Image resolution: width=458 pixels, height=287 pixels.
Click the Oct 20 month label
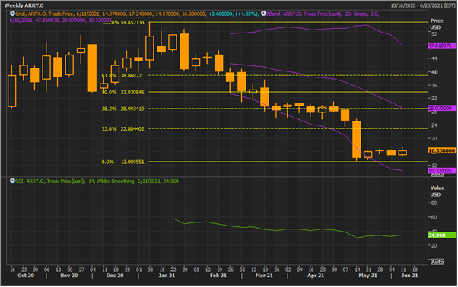(26, 276)
